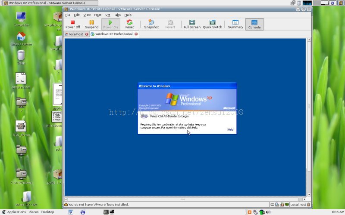Click the system monitor graph applet
The height and width of the screenshot is (215, 345).
click(x=307, y=3)
